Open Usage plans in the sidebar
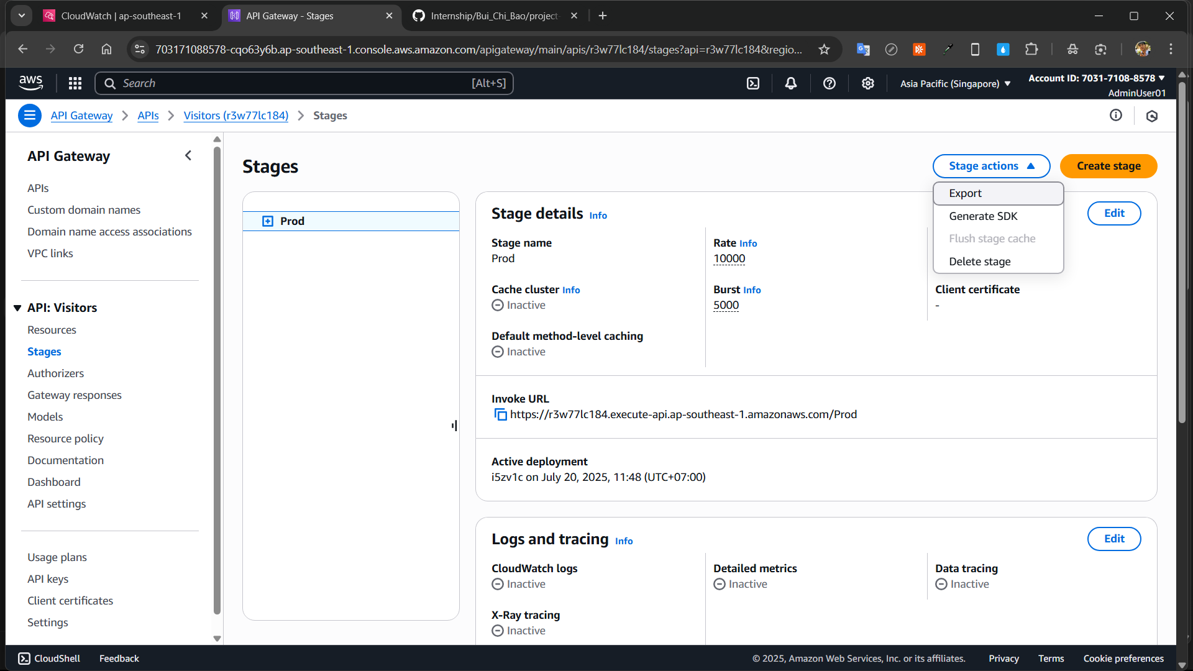Screen dimensions: 1193x671 pos(57,557)
